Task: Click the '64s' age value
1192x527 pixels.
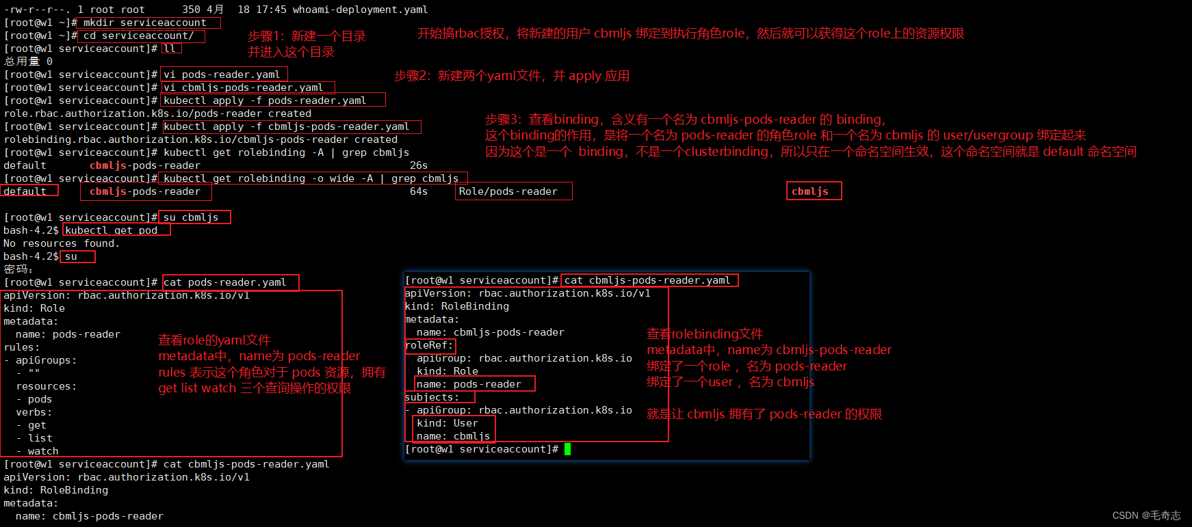Action: coord(419,191)
